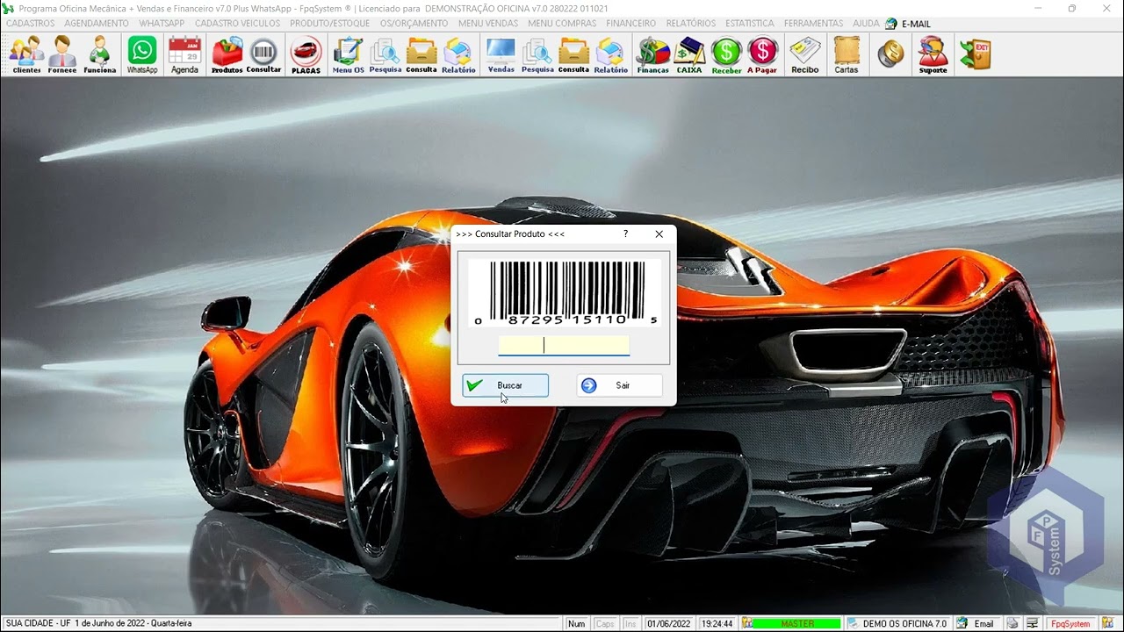Open the CADASTRO VEICULOS menu
The height and width of the screenshot is (632, 1124).
(x=237, y=24)
